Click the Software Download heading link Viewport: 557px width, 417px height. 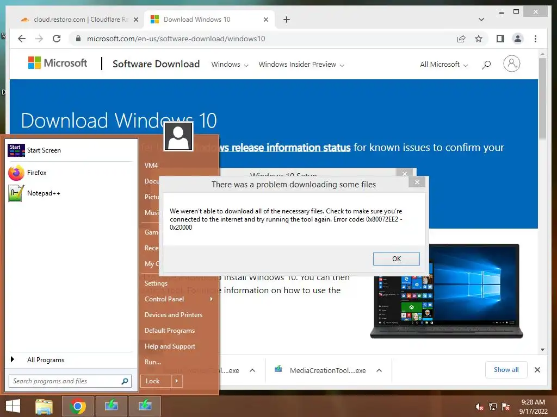[156, 64]
